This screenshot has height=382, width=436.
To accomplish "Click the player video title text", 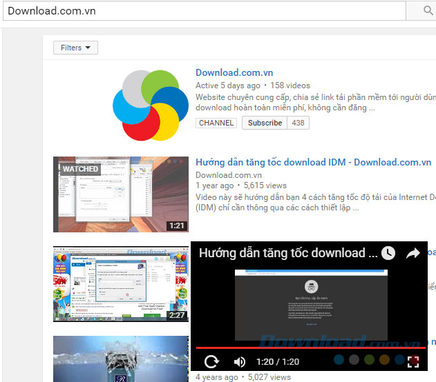I will [288, 253].
